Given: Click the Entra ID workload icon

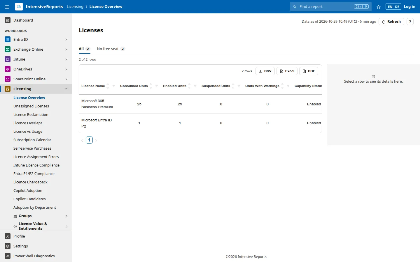Looking at the screenshot, I should click(8, 40).
